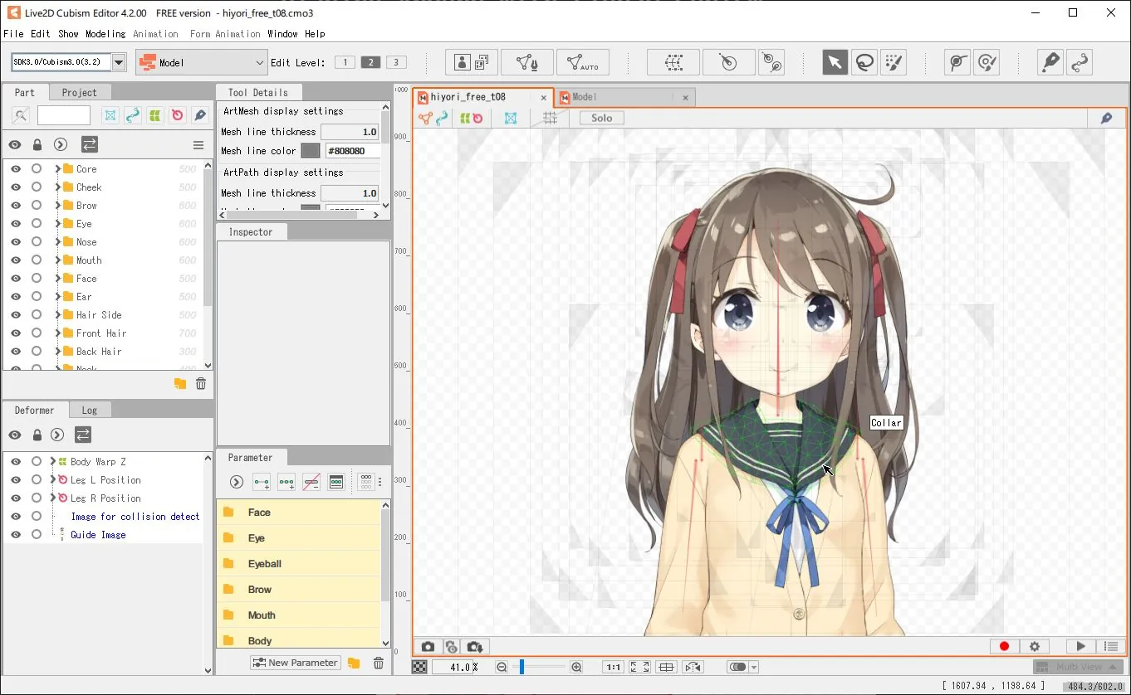
Task: Expand the Back Hair folder
Action: click(57, 351)
